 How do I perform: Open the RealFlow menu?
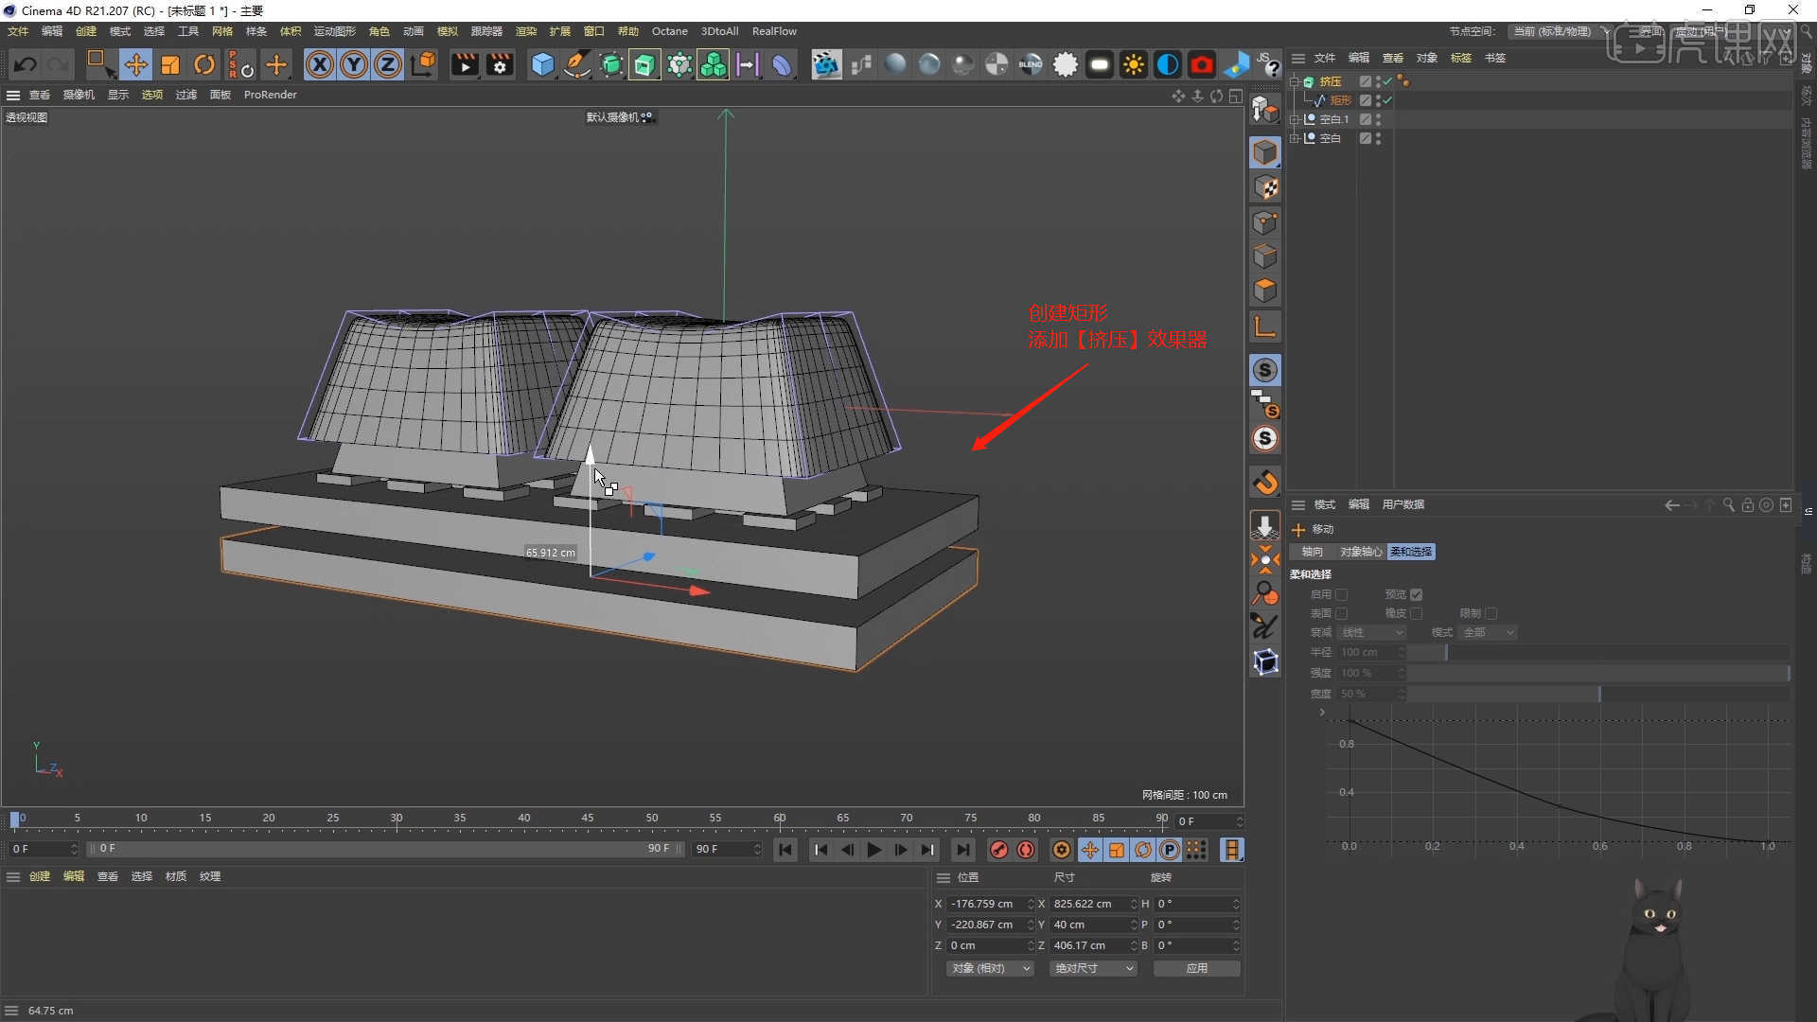(x=774, y=31)
